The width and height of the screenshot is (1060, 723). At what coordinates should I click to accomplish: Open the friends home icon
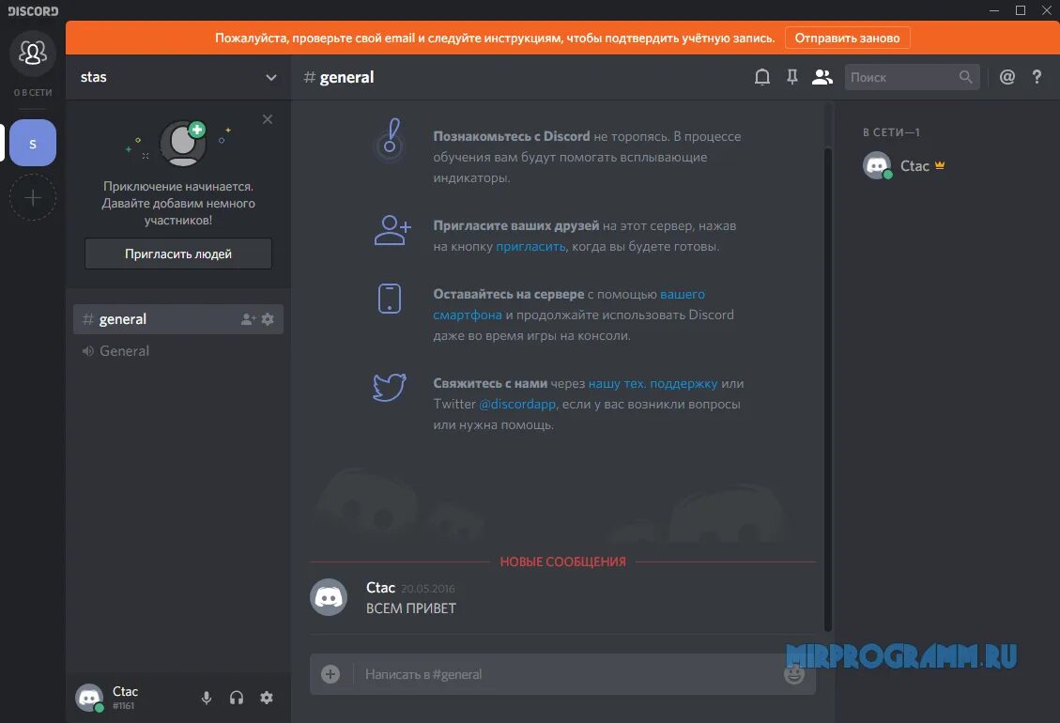coord(33,53)
